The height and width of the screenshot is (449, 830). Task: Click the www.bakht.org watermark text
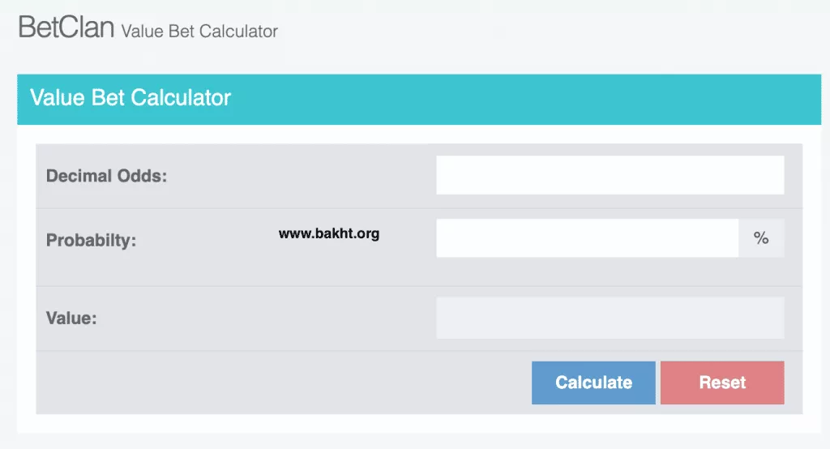(329, 234)
